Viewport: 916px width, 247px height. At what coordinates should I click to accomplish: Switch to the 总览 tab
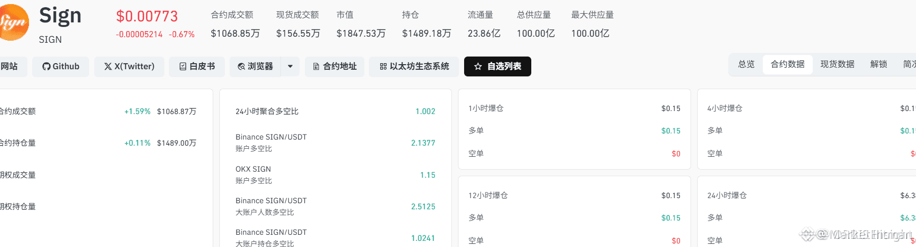pyautogui.click(x=746, y=64)
